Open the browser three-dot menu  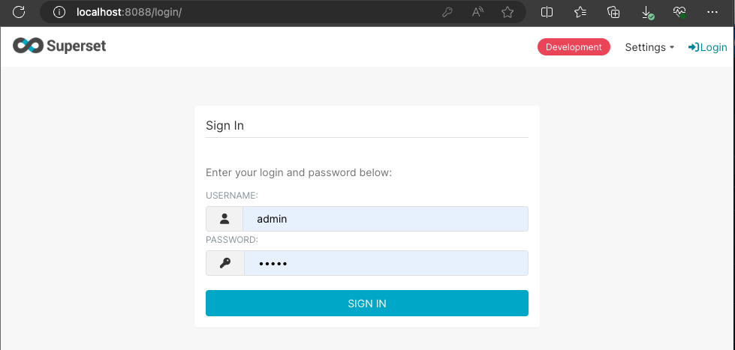(712, 12)
